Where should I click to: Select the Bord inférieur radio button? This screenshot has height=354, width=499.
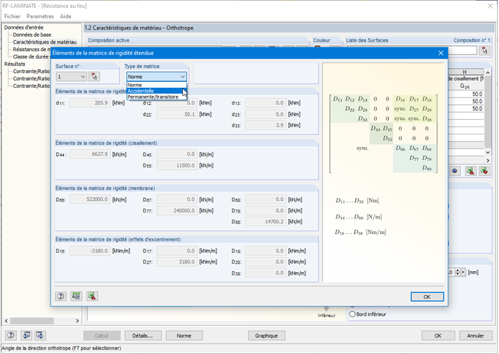[353, 314]
